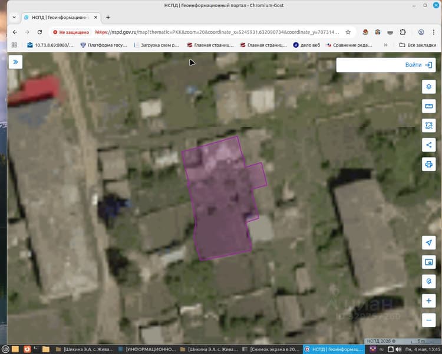Locate my position with navigation arrow
Screen dimensions: 442x354
428,242
